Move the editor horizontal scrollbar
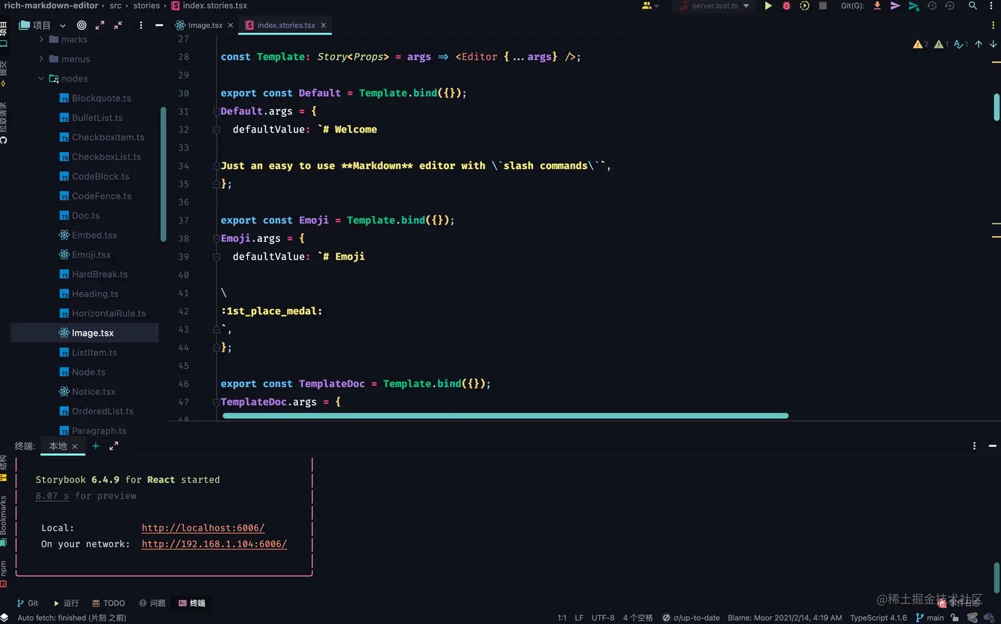Image resolution: width=1001 pixels, height=624 pixels. (505, 416)
